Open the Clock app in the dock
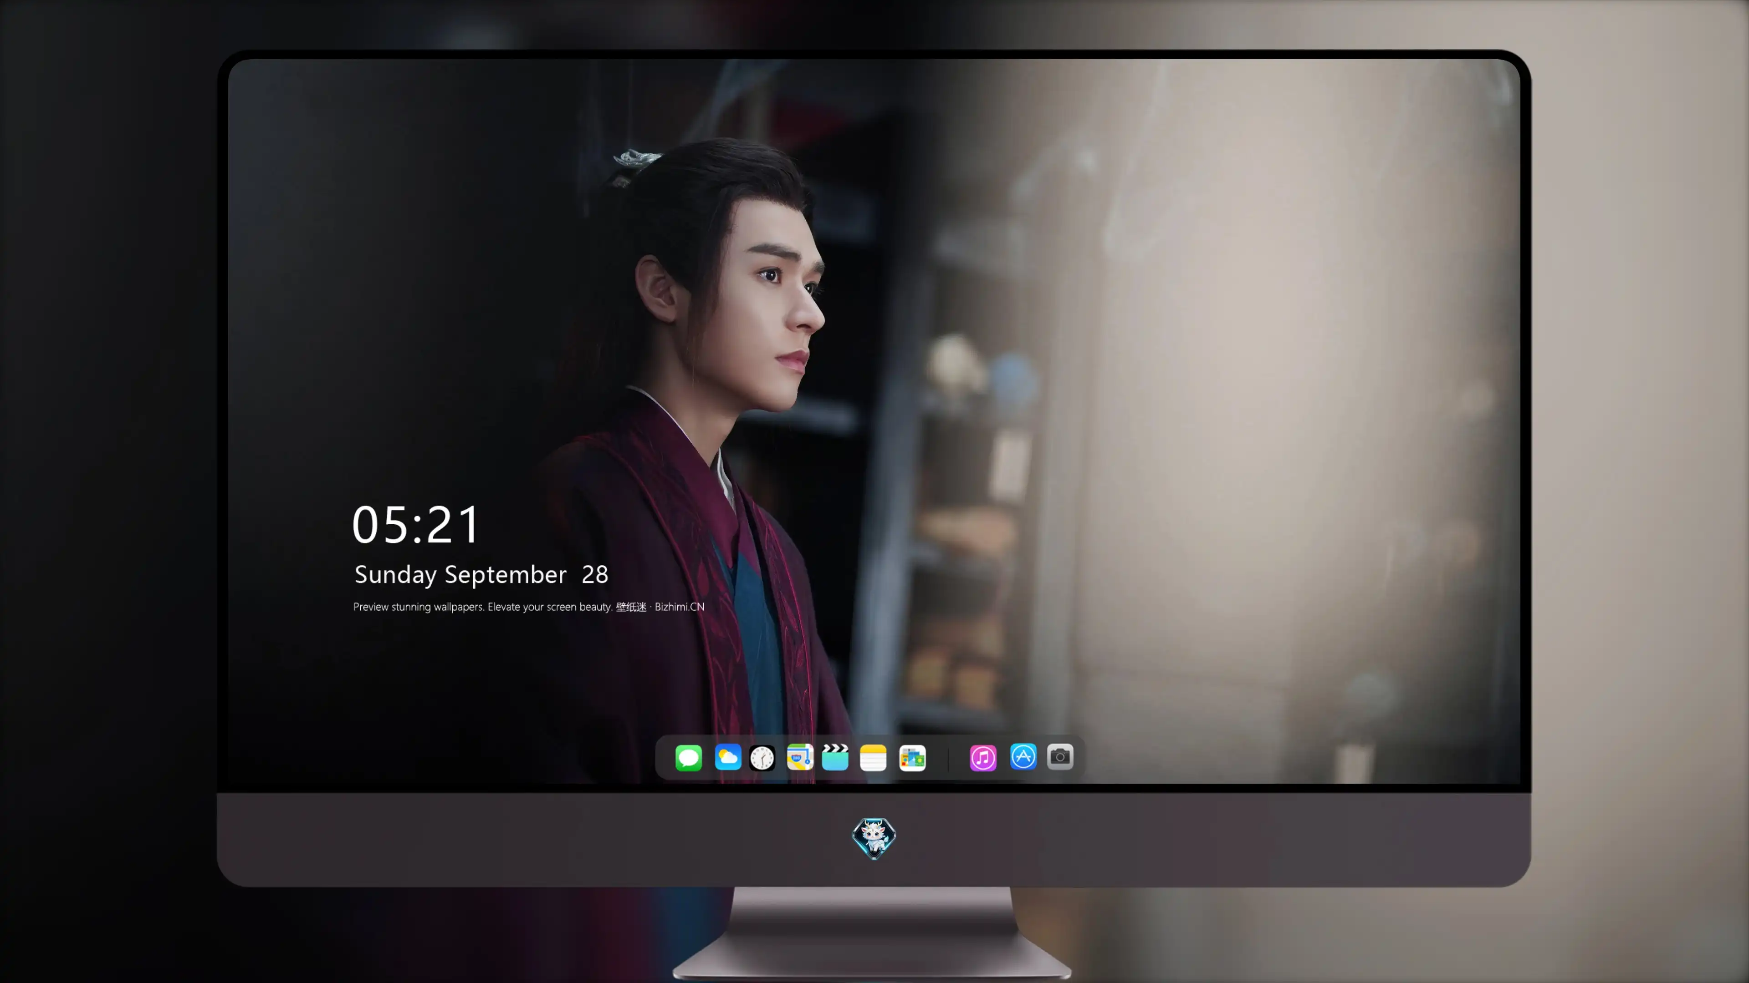The image size is (1749, 983). click(762, 758)
